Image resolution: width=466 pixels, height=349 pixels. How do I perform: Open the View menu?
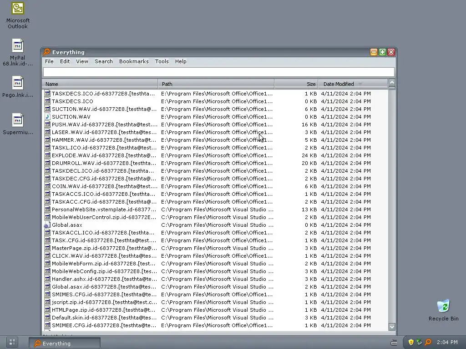pos(82,61)
